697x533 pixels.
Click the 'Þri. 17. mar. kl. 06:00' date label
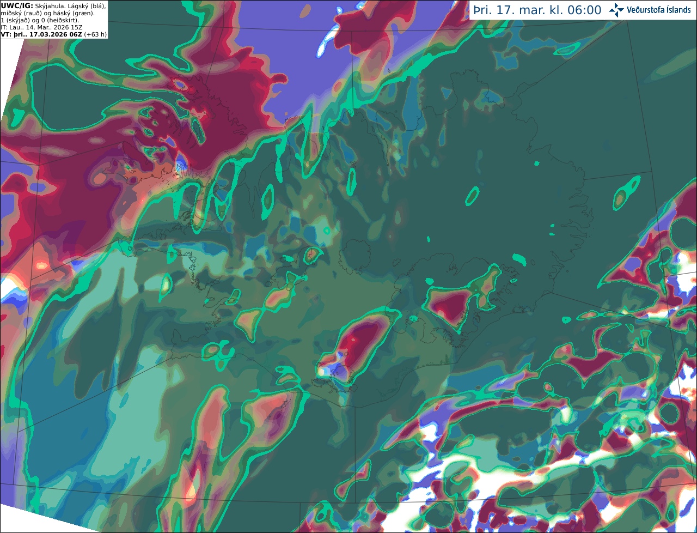pos(537,10)
